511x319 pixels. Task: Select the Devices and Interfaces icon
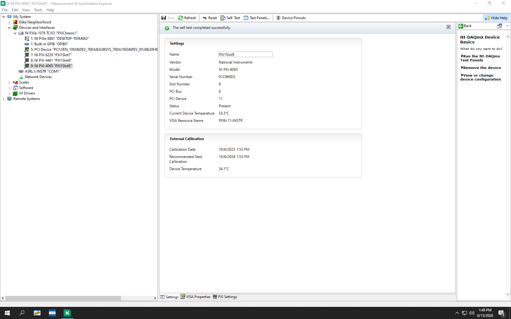15,28
